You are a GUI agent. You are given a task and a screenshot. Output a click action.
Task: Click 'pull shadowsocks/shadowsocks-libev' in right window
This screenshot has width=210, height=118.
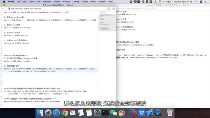(136, 45)
